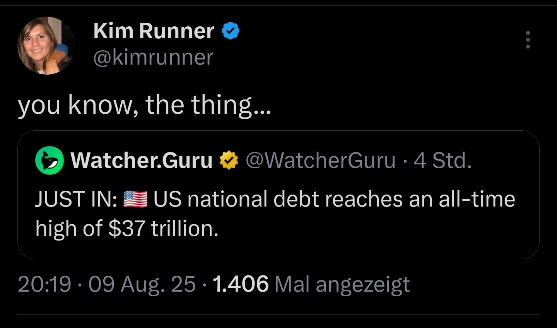This screenshot has width=557, height=328.
Task: Click the blue verified badge
Action: (231, 31)
